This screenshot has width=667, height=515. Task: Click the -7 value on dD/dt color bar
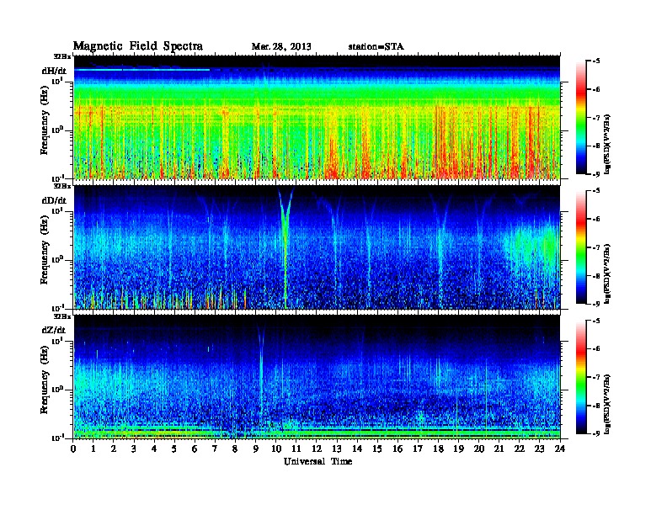[x=597, y=247]
